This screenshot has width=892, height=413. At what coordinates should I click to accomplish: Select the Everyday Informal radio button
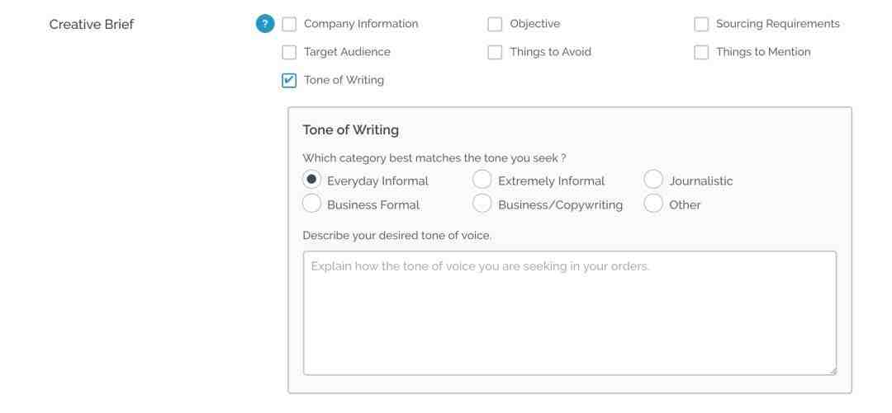click(311, 180)
